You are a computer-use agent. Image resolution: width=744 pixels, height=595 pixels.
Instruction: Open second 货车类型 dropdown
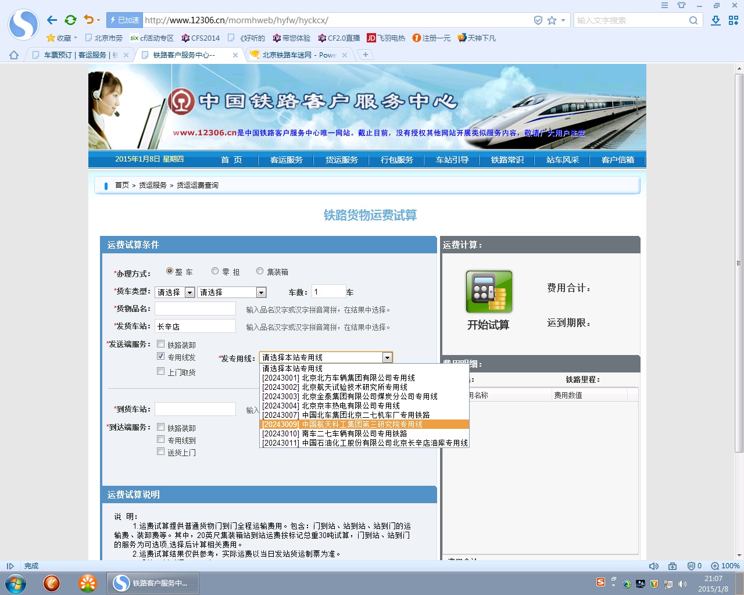point(231,292)
